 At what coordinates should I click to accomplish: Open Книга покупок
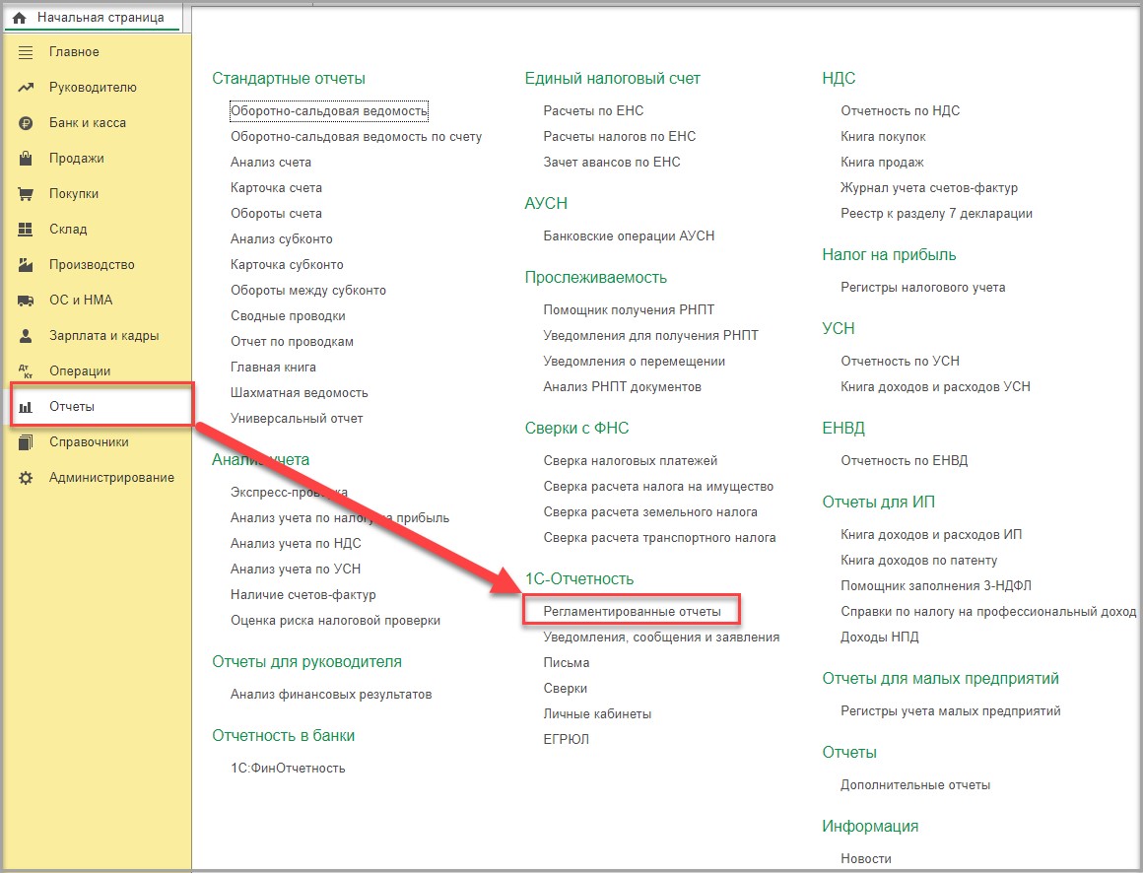(x=883, y=136)
